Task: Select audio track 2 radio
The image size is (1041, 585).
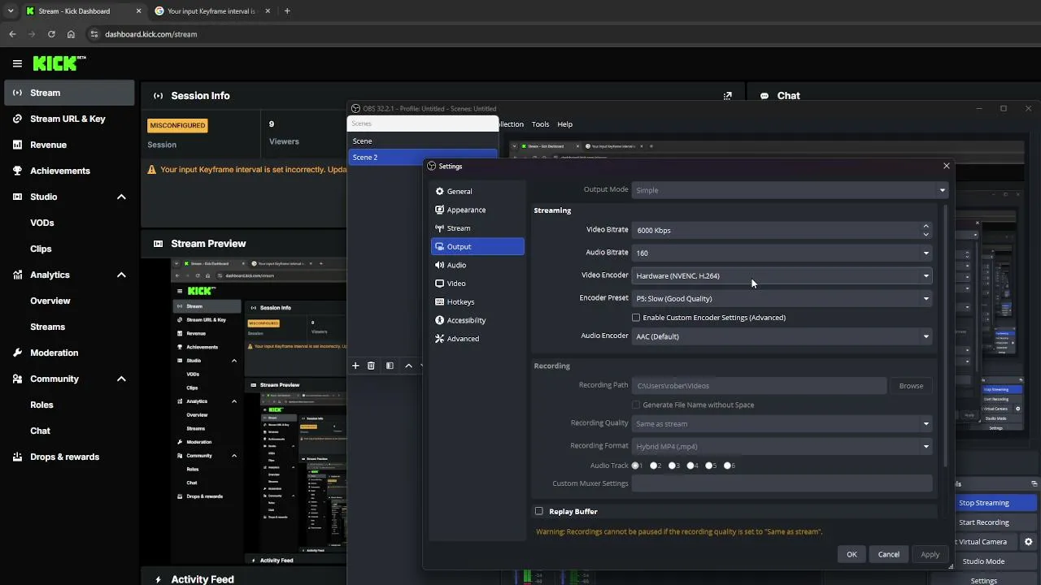Action: 654,466
